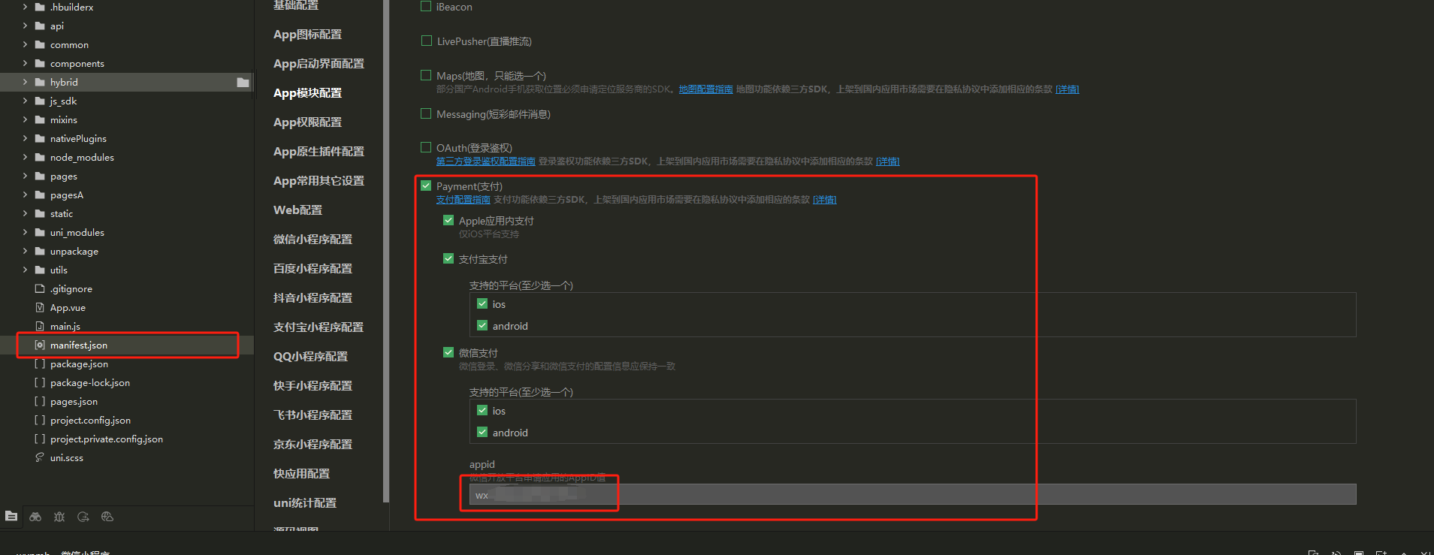Viewport: 1434px width, 555px height.
Task: Click the circular arrow sync icon
Action: click(83, 517)
